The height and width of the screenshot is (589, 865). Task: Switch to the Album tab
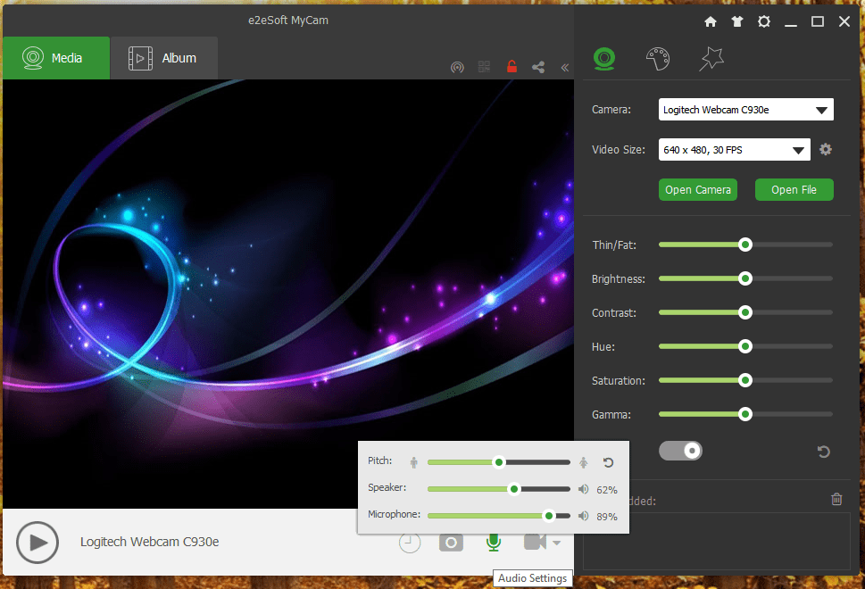click(164, 58)
